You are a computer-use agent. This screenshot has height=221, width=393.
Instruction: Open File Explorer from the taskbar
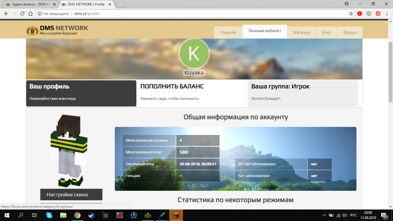(63, 215)
